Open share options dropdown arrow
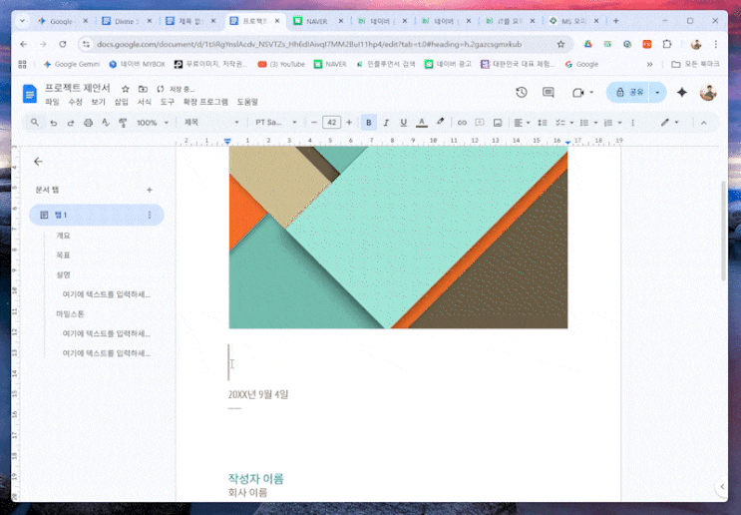 (x=657, y=92)
